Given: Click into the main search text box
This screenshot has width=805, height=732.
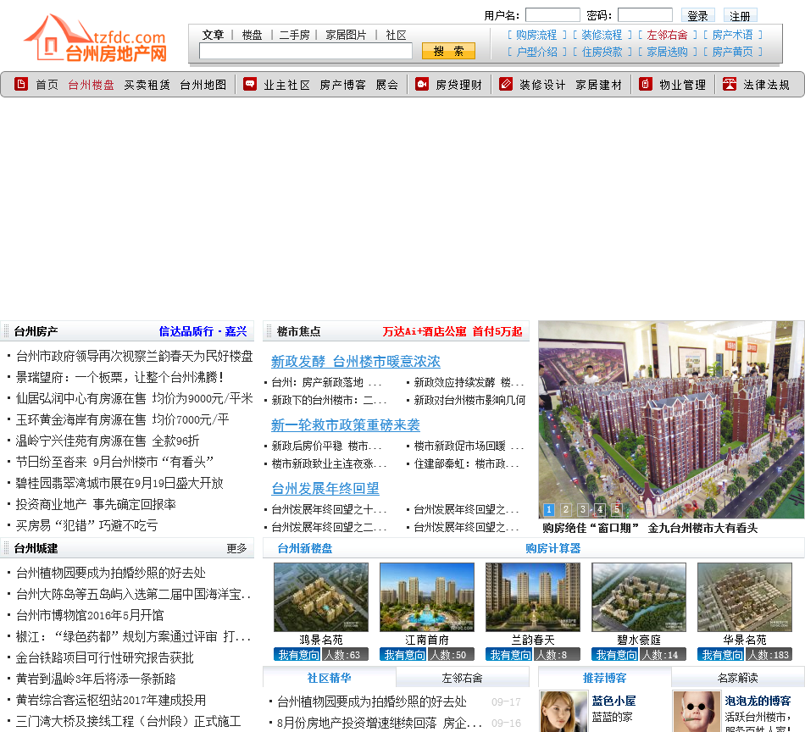Looking at the screenshot, I should click(305, 51).
